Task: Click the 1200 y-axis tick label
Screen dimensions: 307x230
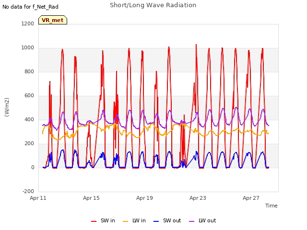Action: pos(28,23)
